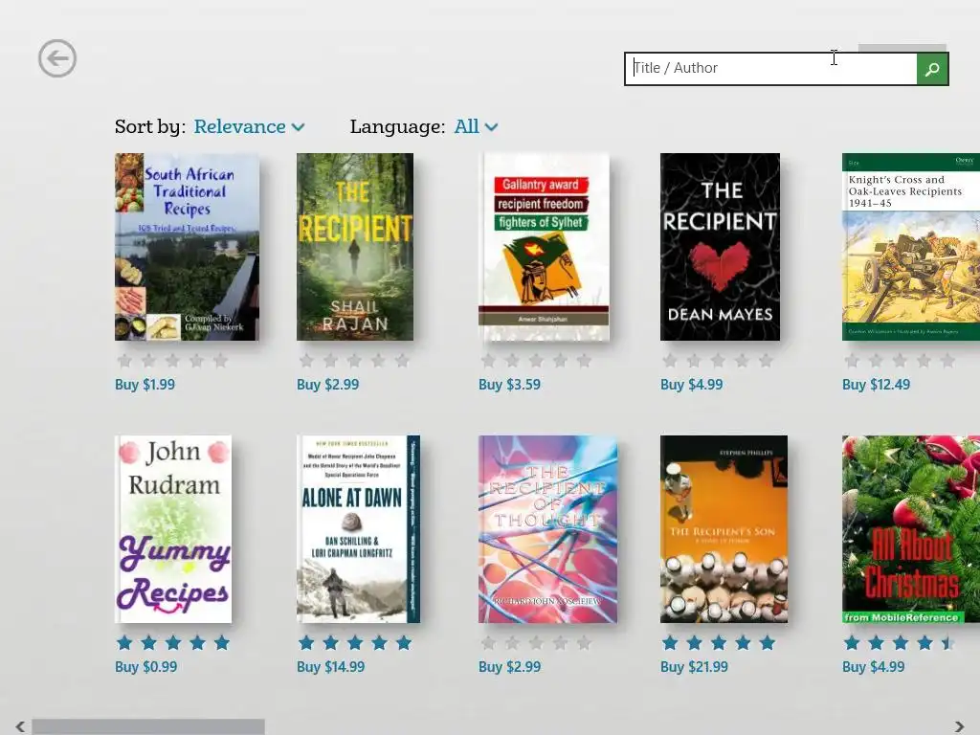Click star rating under The Recipient of Thought
The height and width of the screenshot is (735, 980).
(x=536, y=642)
